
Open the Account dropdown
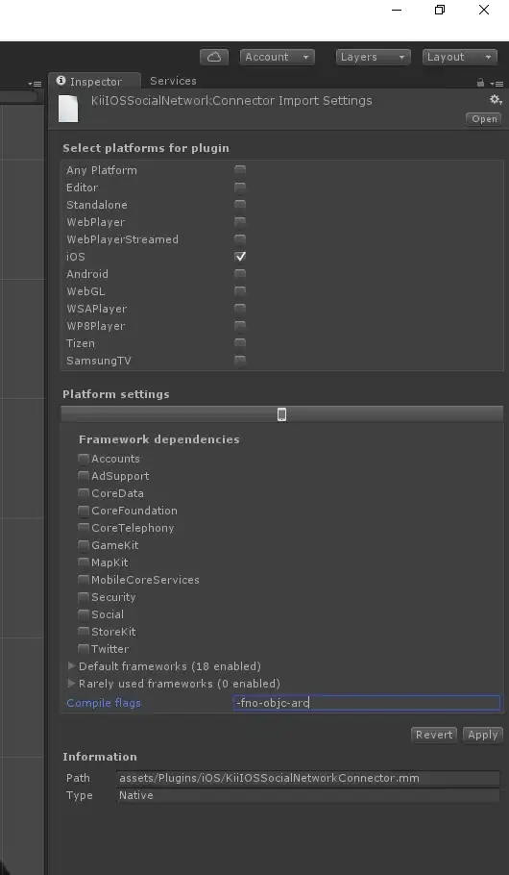pos(278,57)
